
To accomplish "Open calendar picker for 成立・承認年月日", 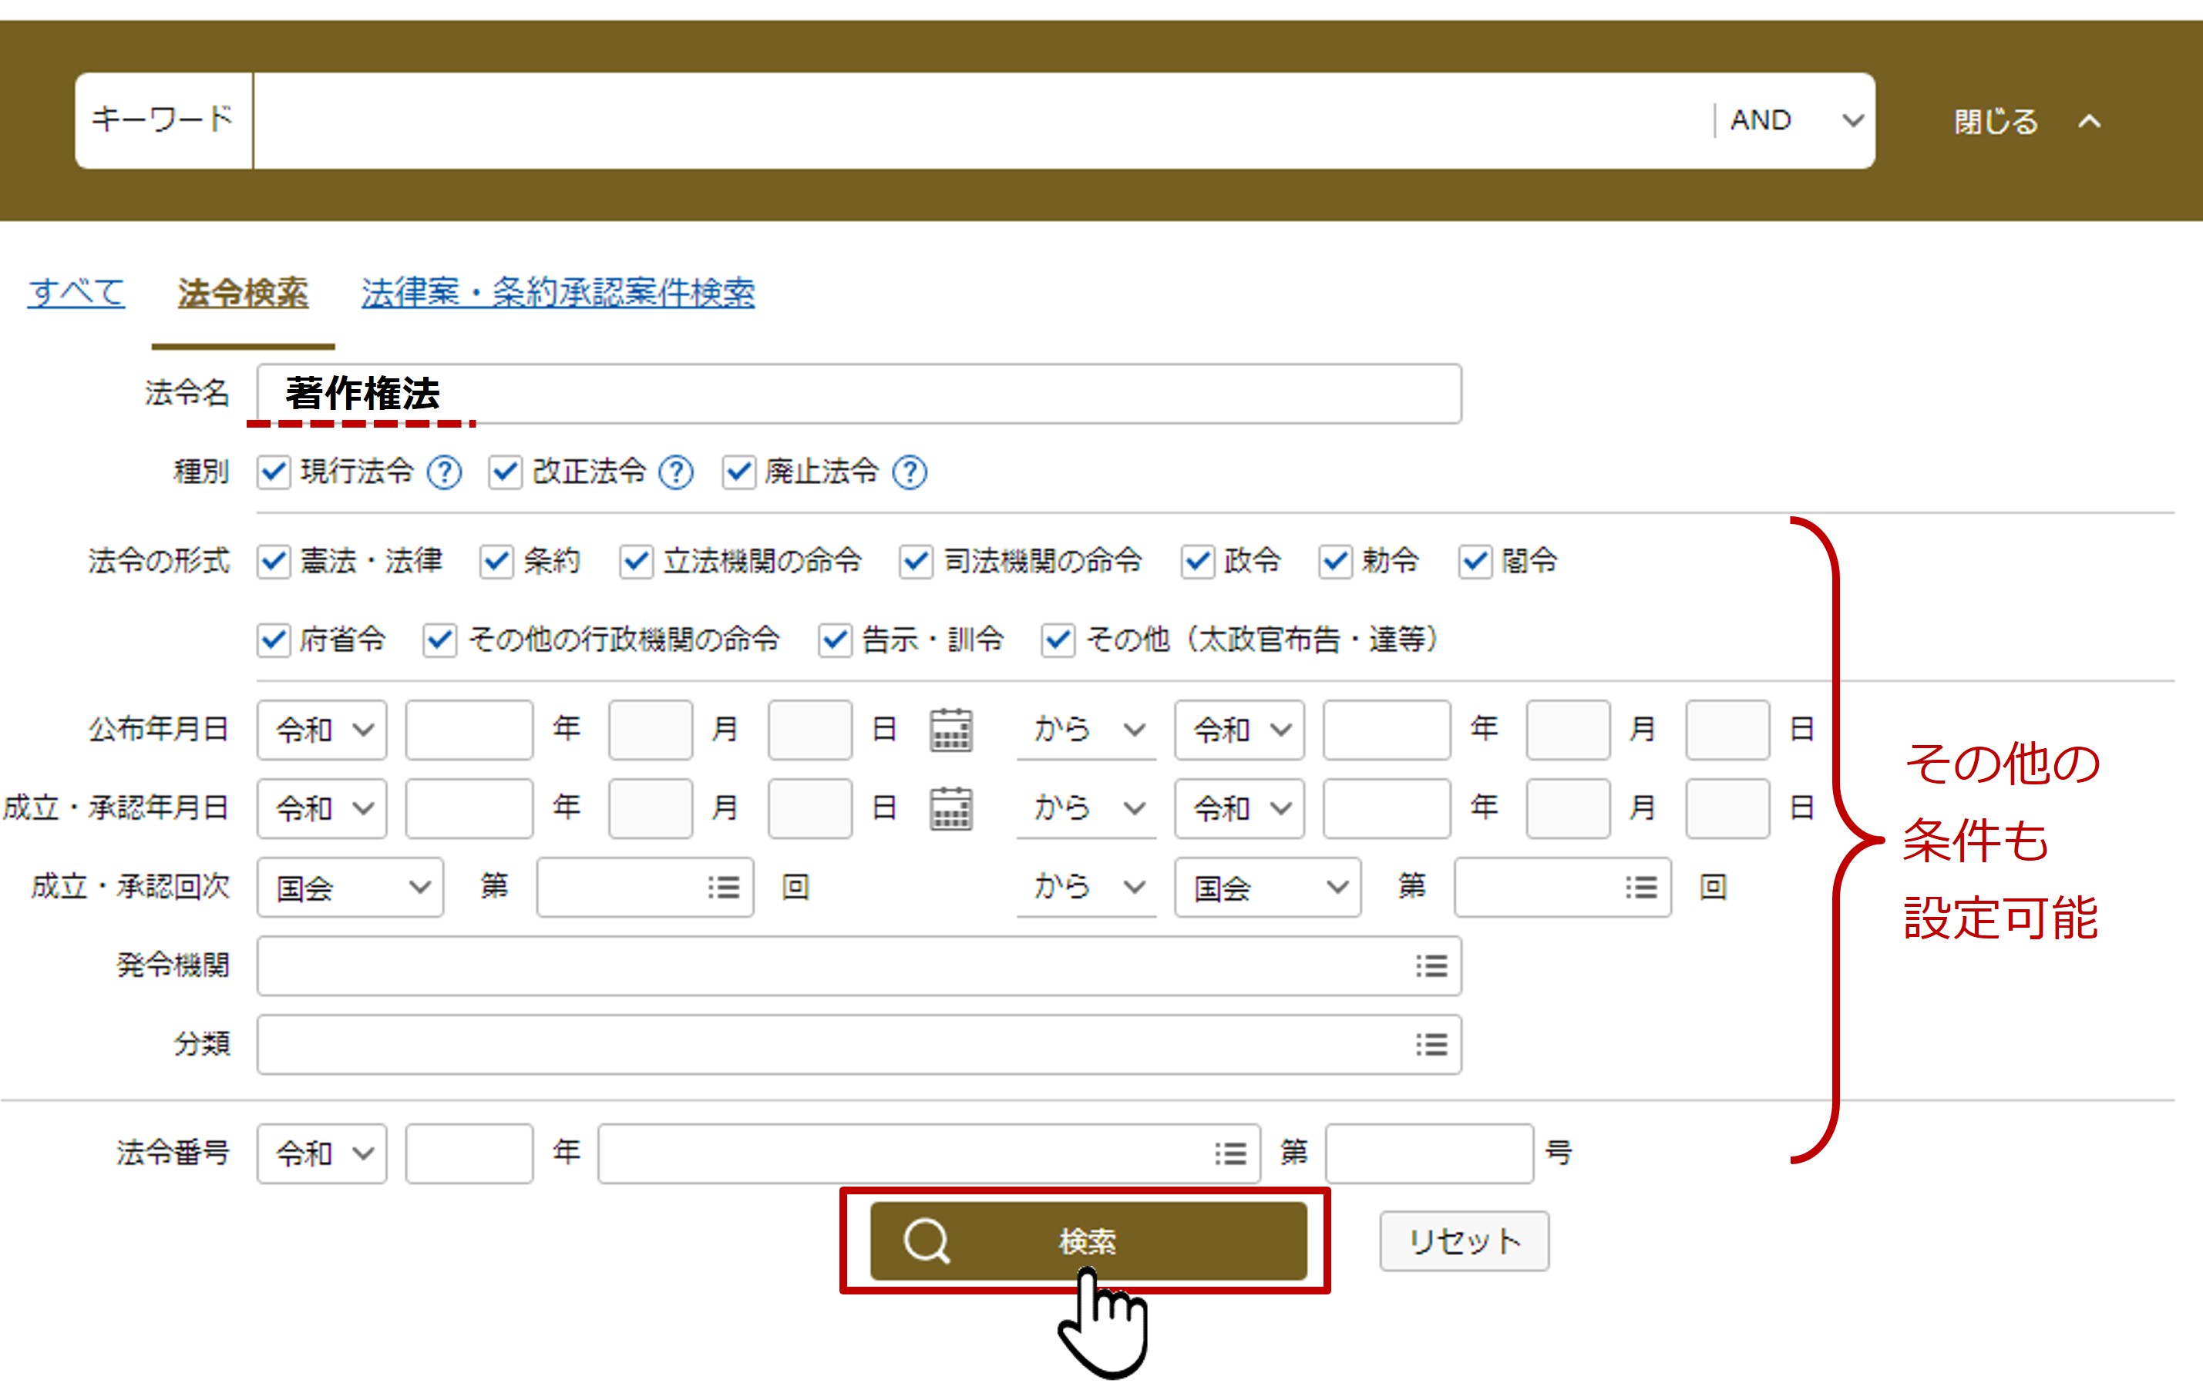I will pyautogui.click(x=950, y=808).
